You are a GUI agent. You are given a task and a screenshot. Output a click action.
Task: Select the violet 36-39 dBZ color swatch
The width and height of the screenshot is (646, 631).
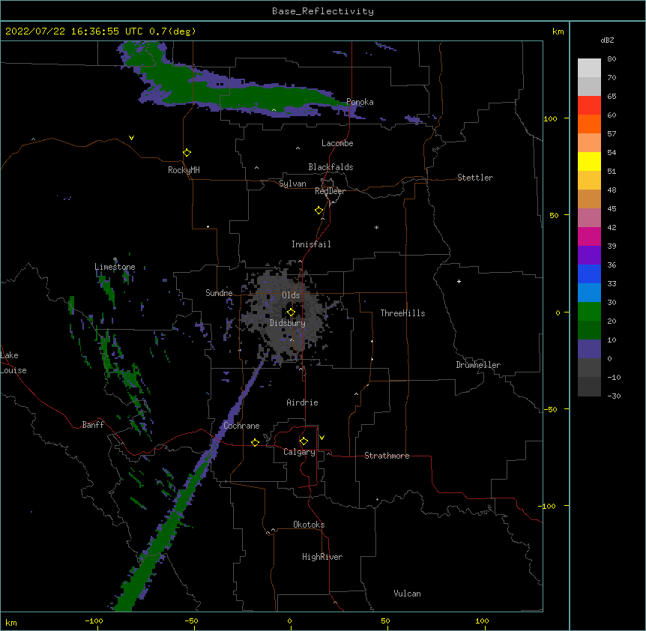589,256
